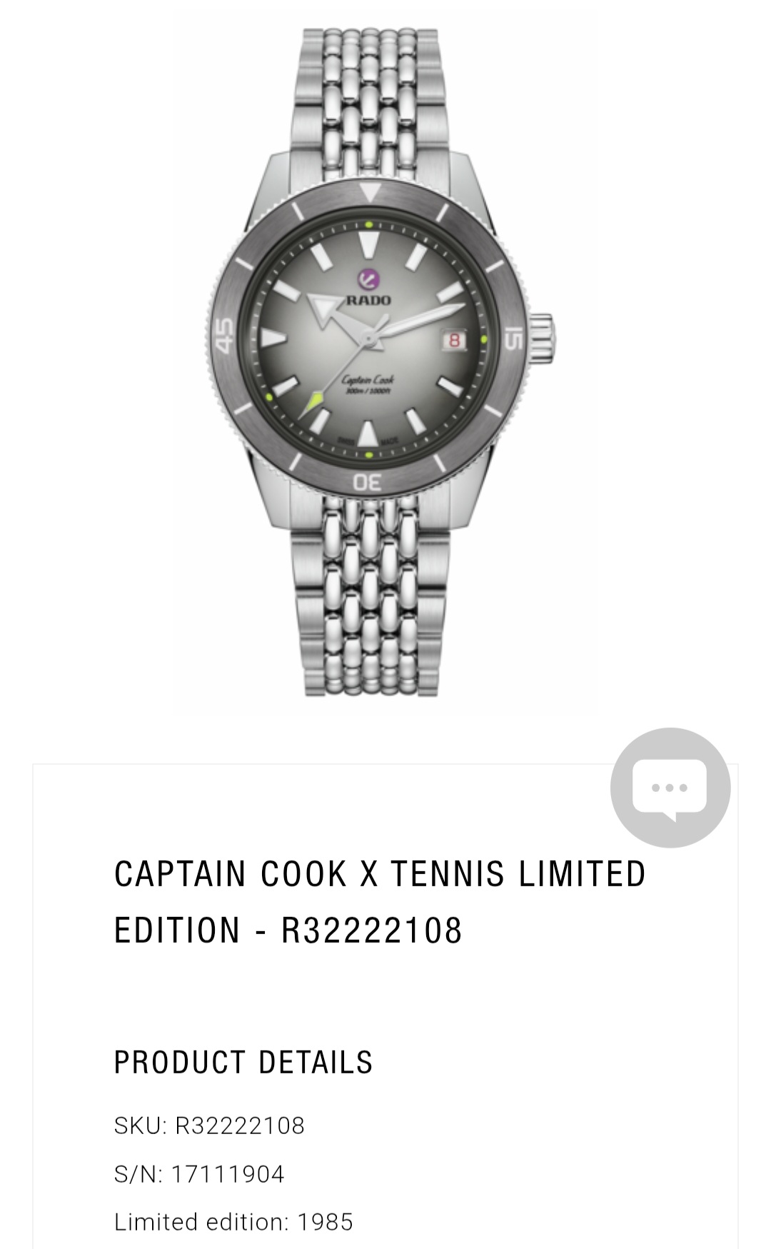The image size is (771, 1249).
Task: Click the triangle marker atop the bezel
Action: point(369,193)
